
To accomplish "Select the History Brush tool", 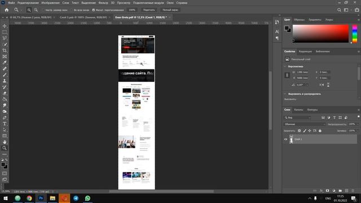I will (5, 87).
